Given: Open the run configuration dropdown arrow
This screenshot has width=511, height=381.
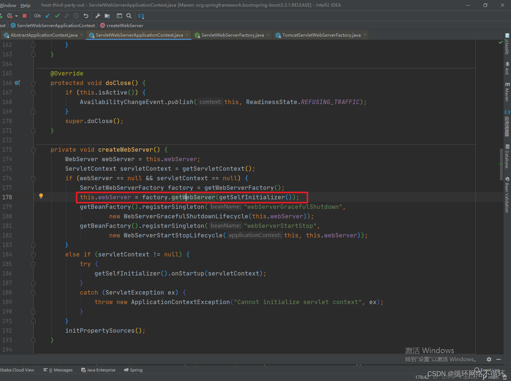Looking at the screenshot, I should pos(16,16).
